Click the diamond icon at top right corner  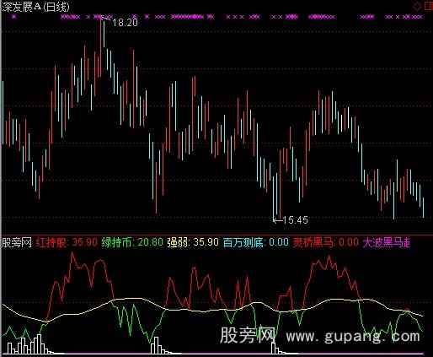pyautogui.click(x=418, y=6)
